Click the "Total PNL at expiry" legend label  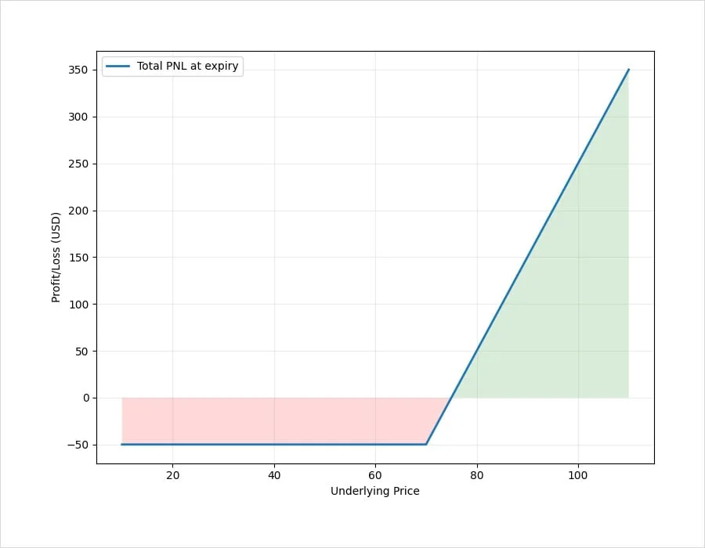click(187, 66)
